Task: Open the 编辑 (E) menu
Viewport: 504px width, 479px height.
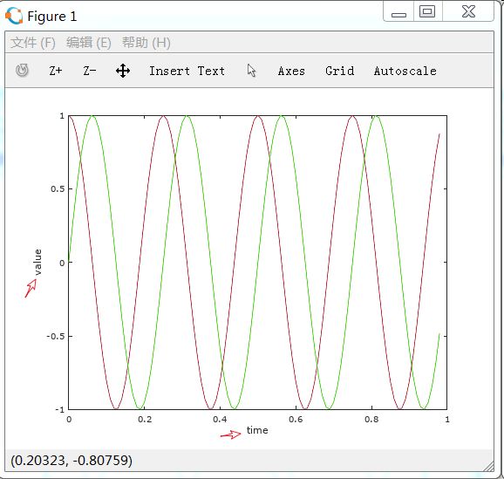Action: pyautogui.click(x=89, y=43)
